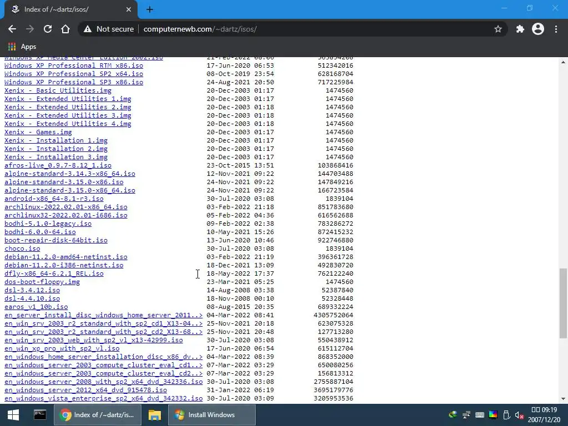Switch to the Chrome taskbar button

[x=97, y=415]
